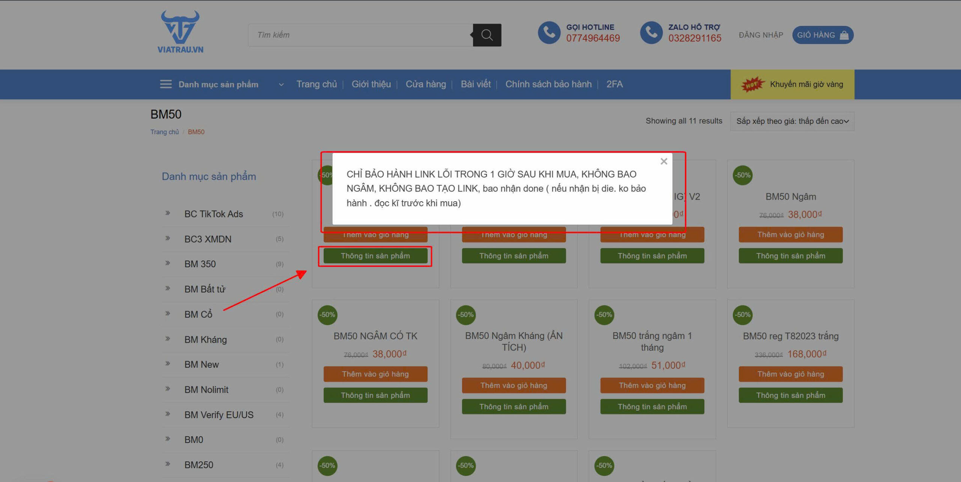Open Chính sách bảo hành menu item
Viewport: 961px width, 482px height.
click(x=548, y=84)
